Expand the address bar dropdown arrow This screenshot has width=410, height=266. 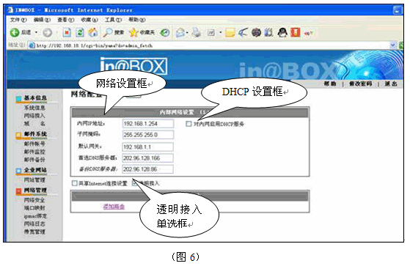point(392,45)
